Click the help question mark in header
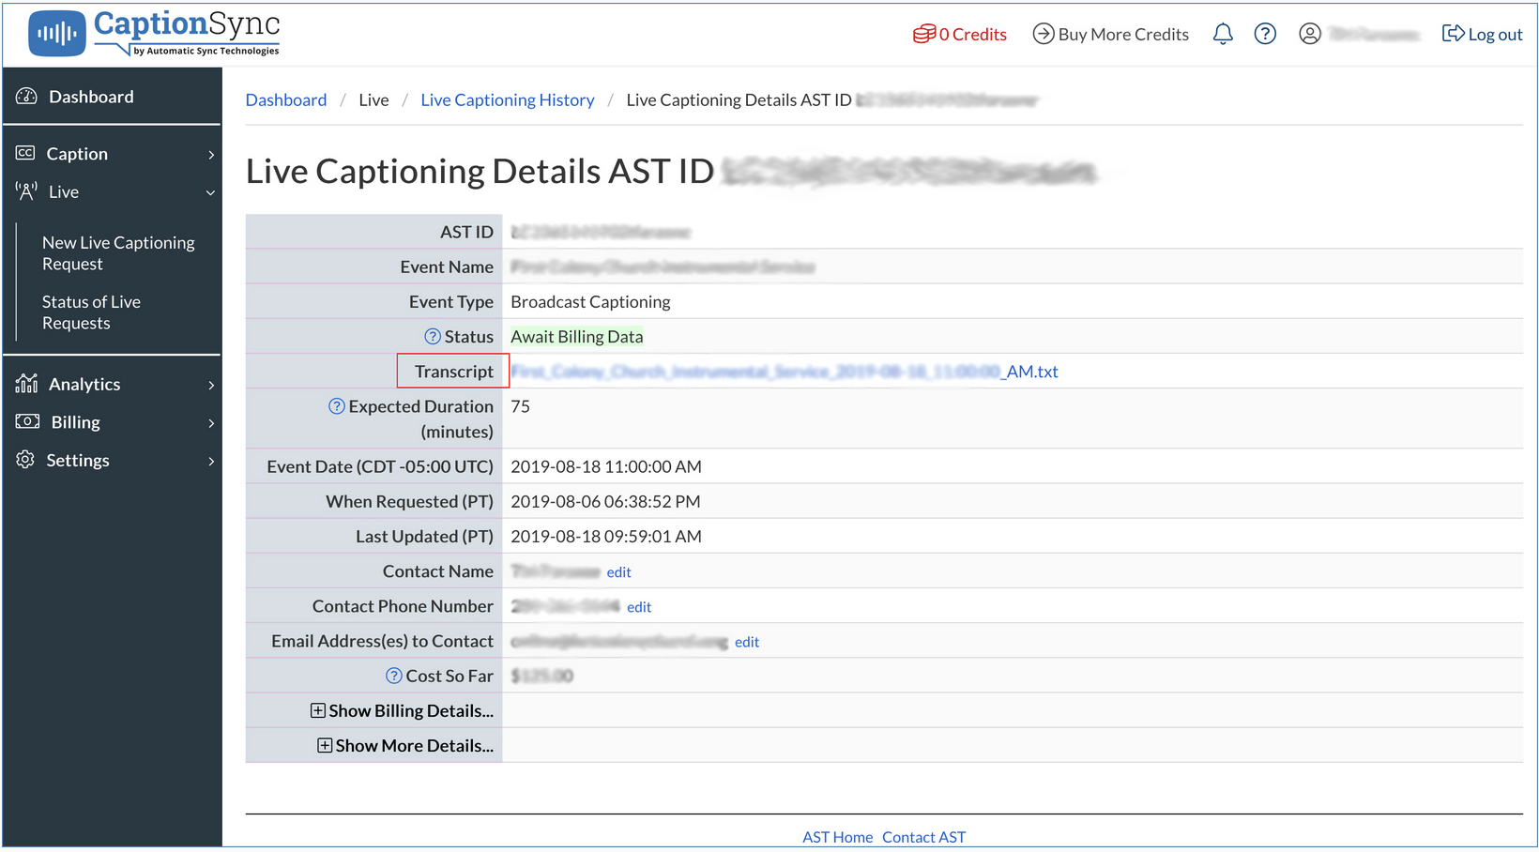1539x852 pixels. coord(1264,35)
